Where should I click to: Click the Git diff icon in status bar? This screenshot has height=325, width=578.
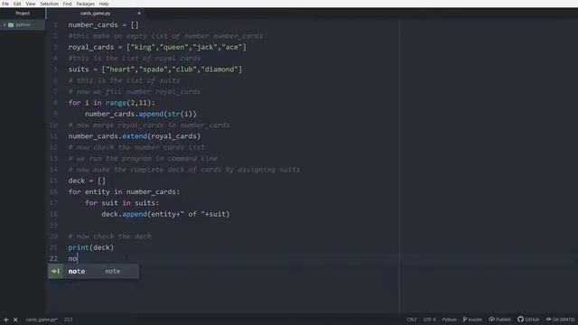pyautogui.click(x=548, y=320)
